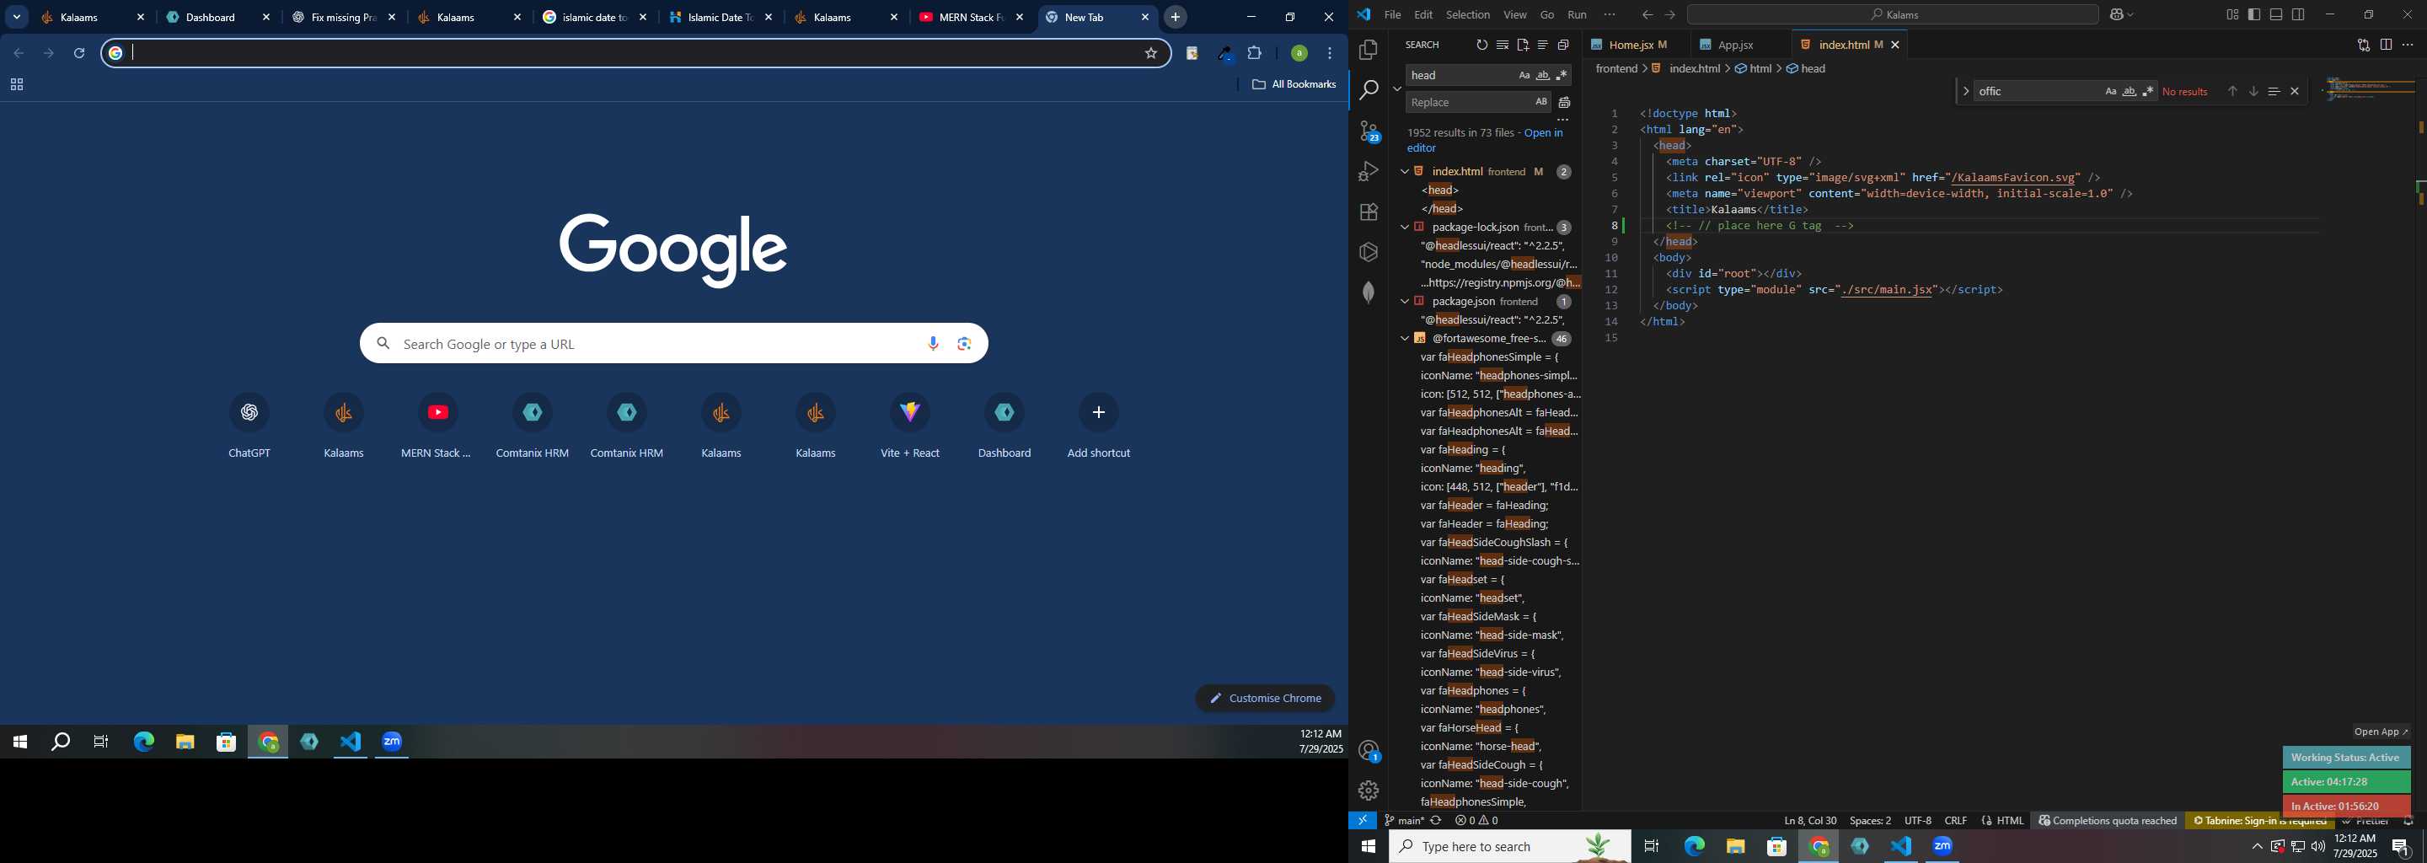2427x863 pixels.
Task: Toggle the bottom panel visibility
Action: pyautogui.click(x=2276, y=15)
